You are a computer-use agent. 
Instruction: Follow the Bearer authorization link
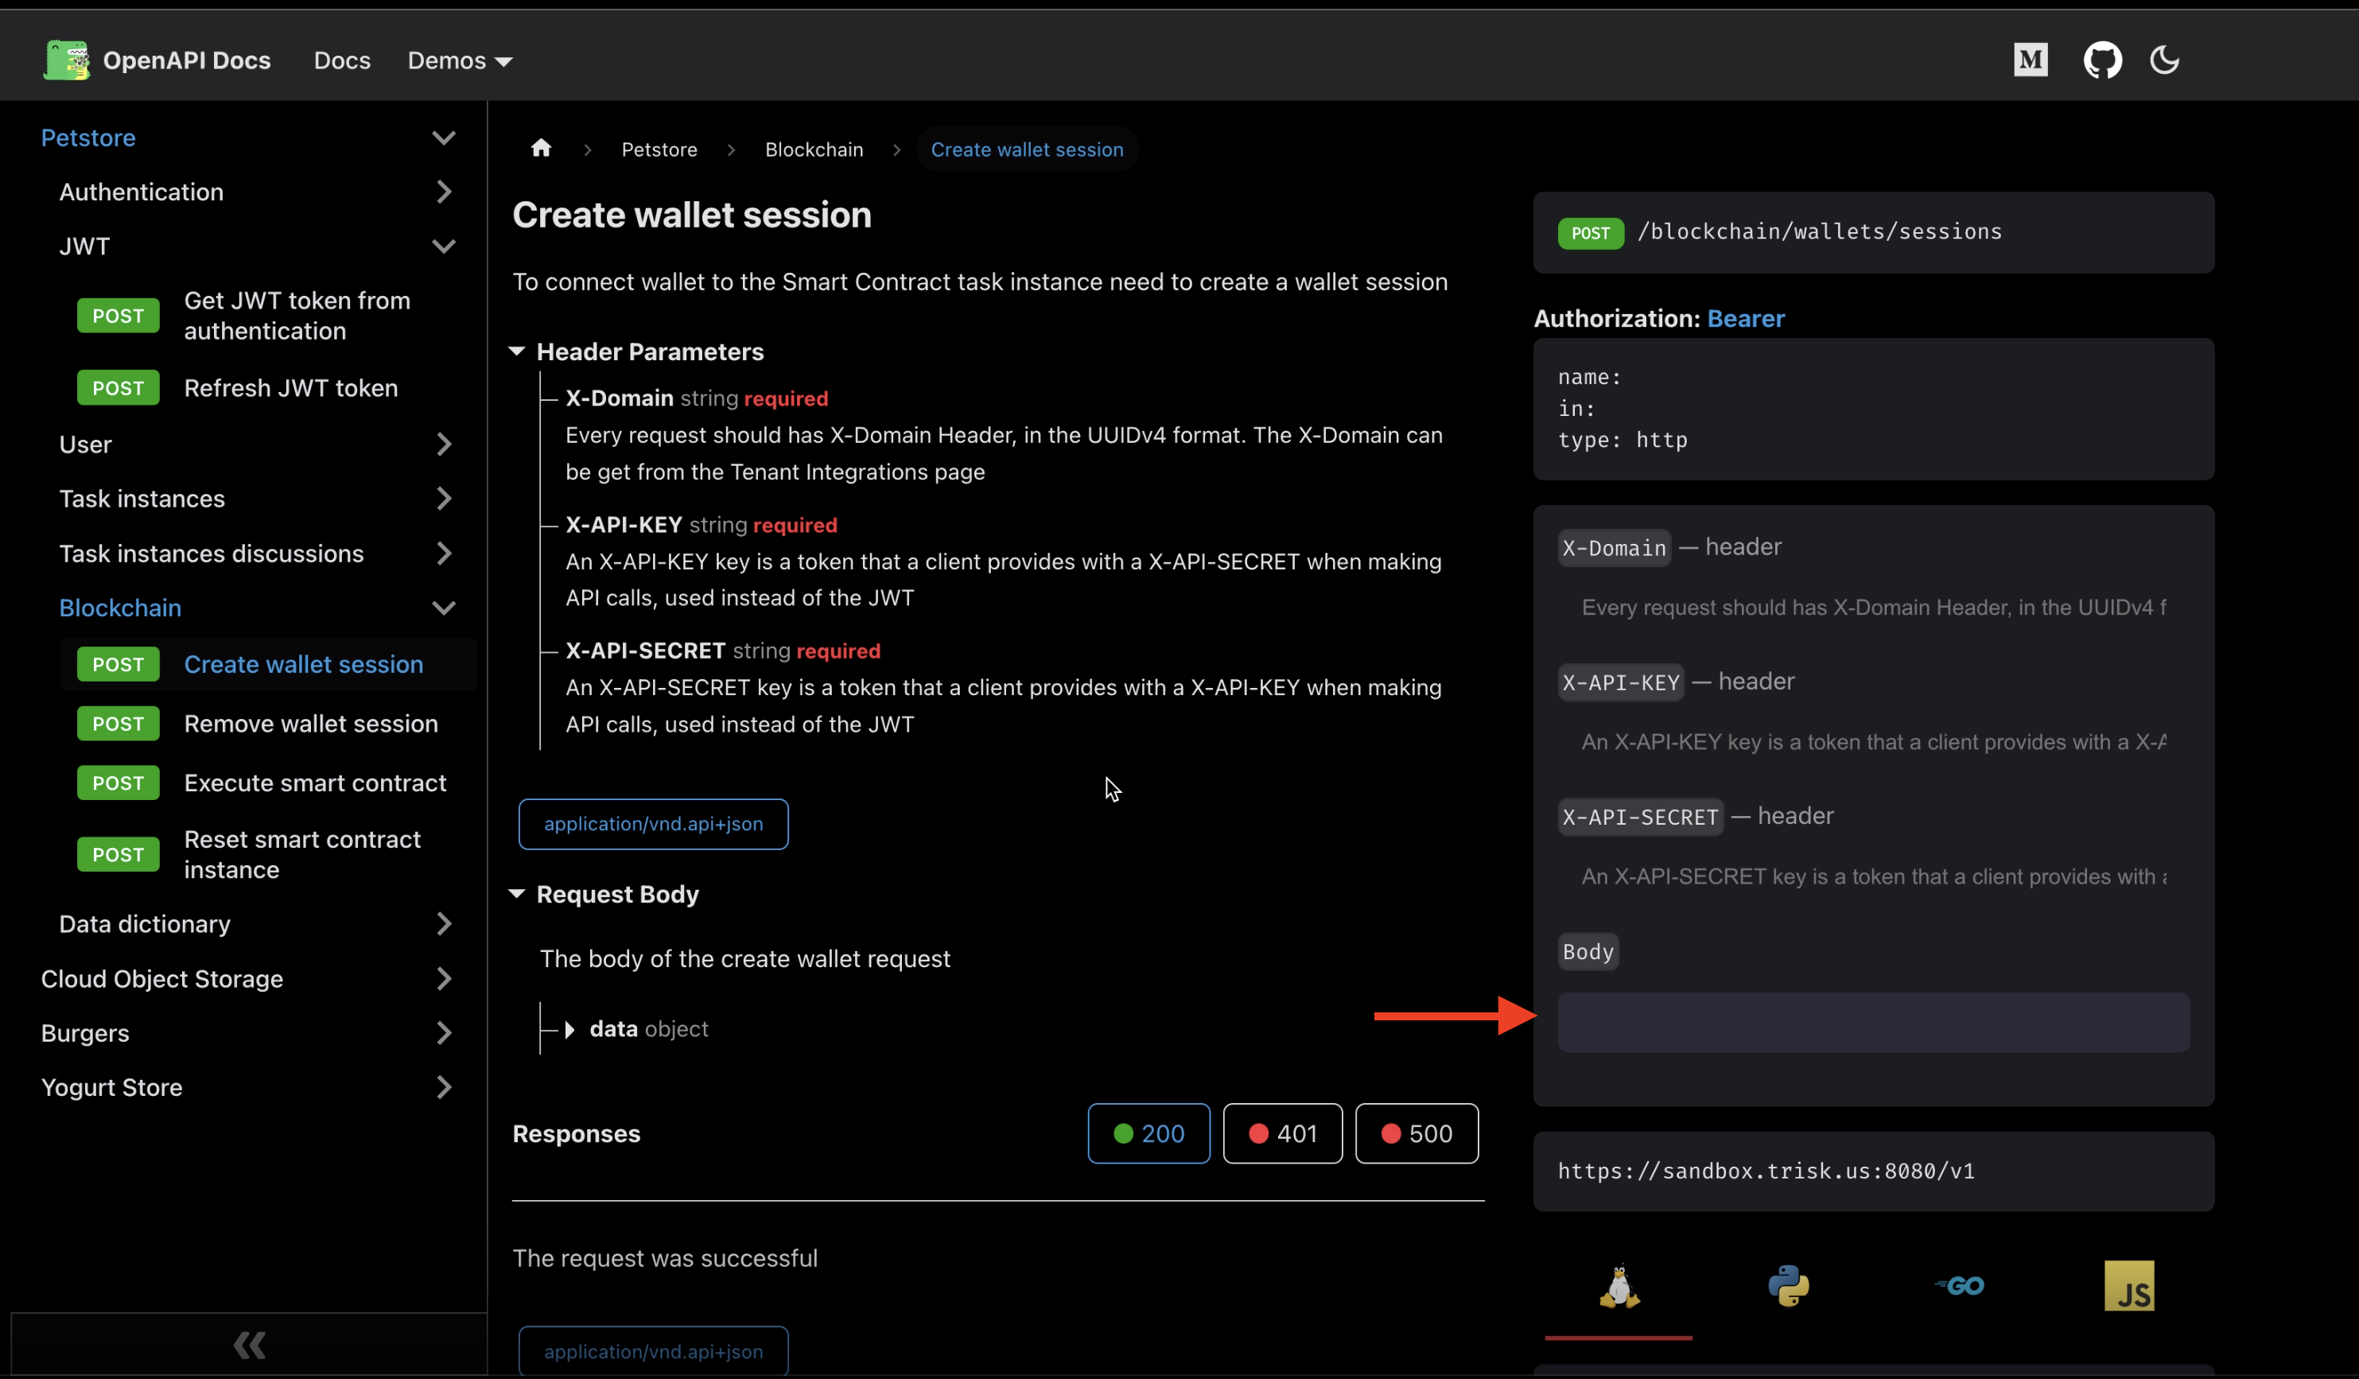[1745, 318]
